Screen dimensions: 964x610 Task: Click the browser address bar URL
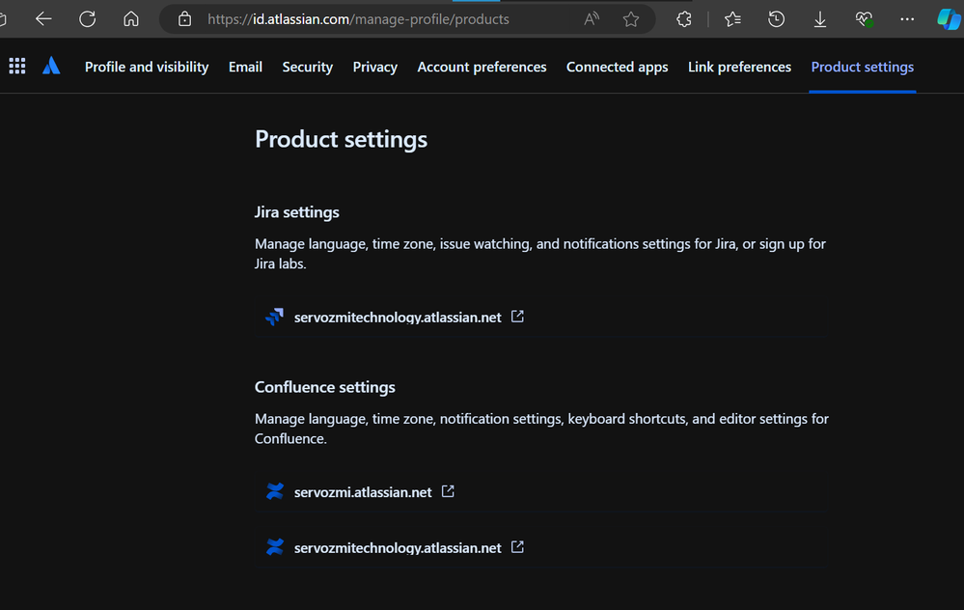point(358,19)
